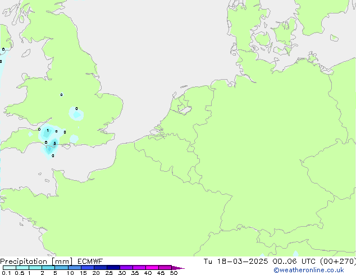Screen dimensions: 356x275
Task: Click the '0' marker in the Channel below the coast
Action: tap(53, 155)
